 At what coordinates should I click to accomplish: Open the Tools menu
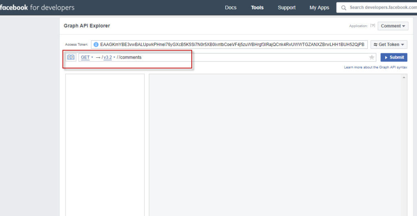point(257,8)
